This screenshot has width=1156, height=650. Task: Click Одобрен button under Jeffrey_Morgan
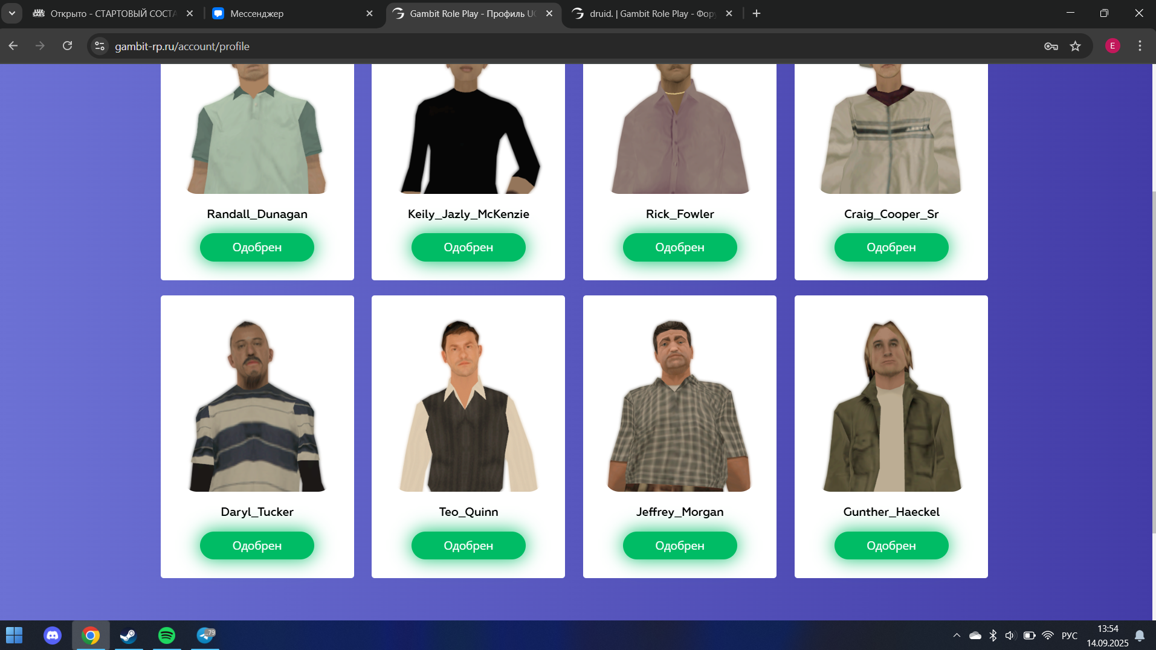tap(680, 545)
